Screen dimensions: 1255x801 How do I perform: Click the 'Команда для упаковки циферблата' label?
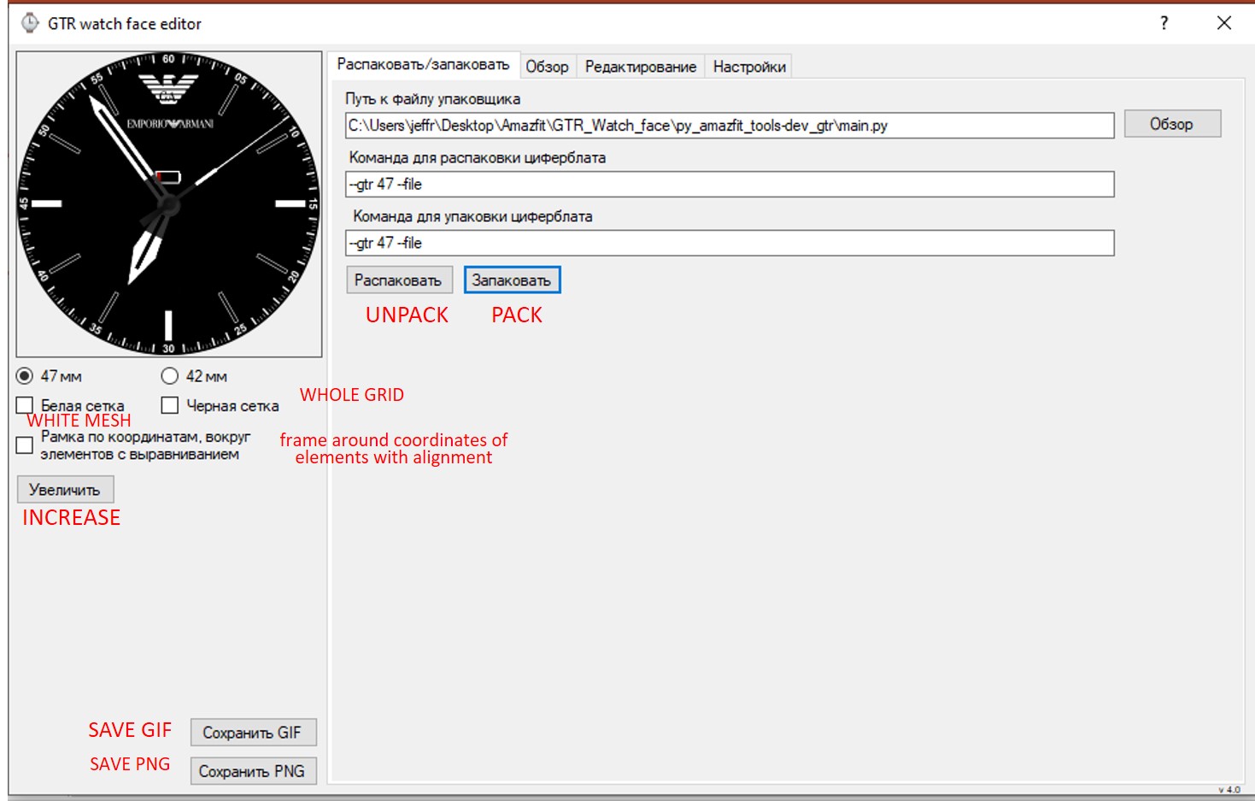tap(472, 216)
